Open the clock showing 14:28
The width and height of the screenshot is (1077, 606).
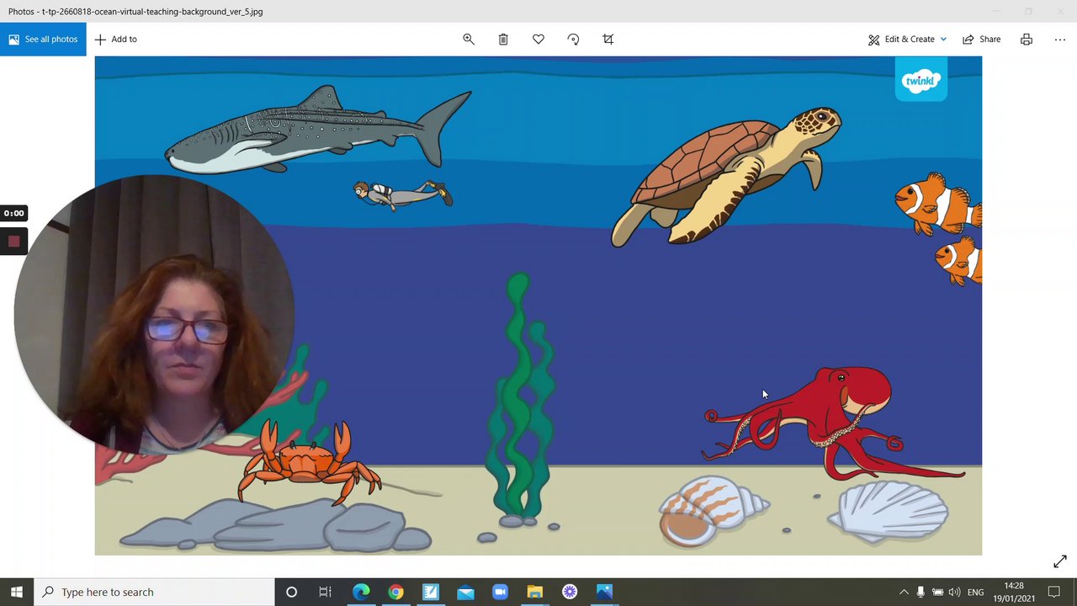1014,592
